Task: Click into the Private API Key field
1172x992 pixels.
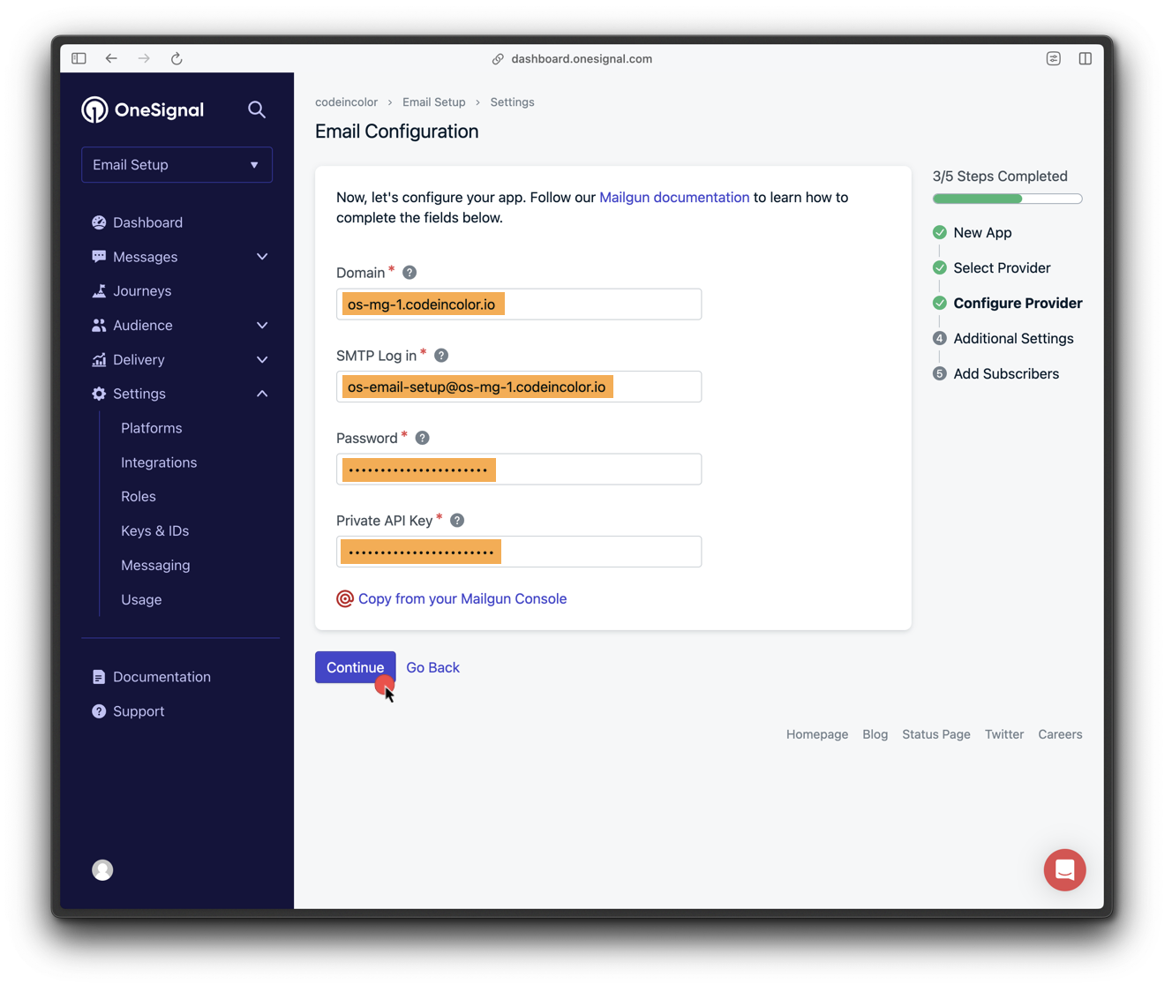Action: point(519,552)
